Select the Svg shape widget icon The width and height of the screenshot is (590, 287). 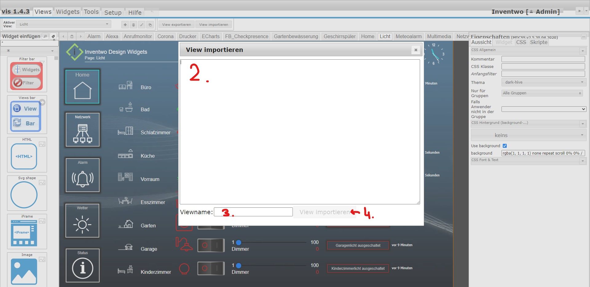click(x=24, y=195)
